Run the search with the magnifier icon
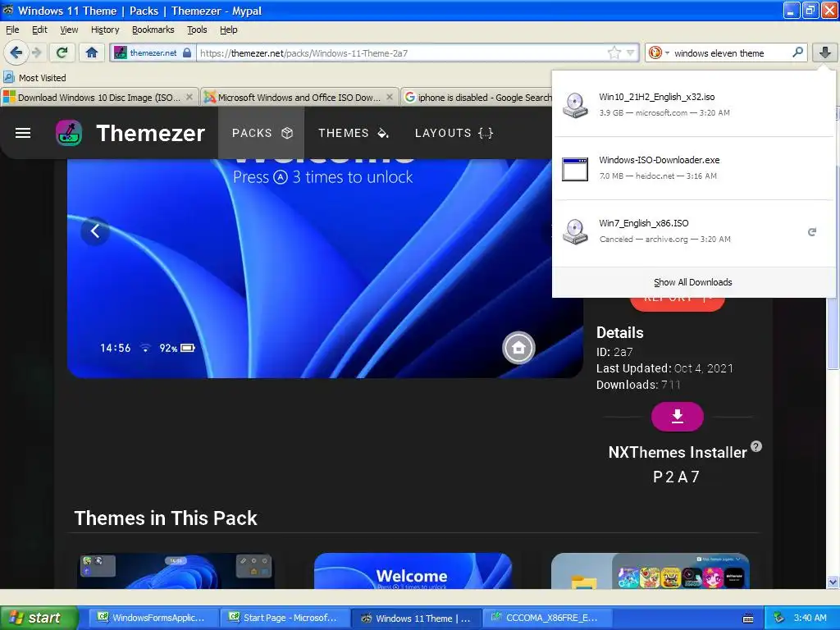Viewport: 840px width, 630px height. click(x=797, y=52)
